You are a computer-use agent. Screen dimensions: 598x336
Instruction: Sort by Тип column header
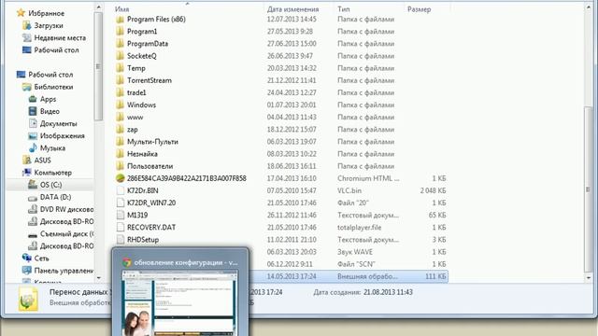pos(344,9)
